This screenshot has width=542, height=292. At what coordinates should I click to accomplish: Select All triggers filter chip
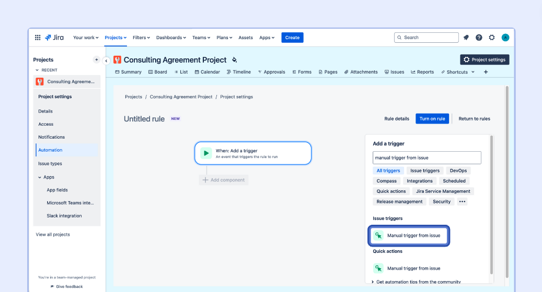tap(388, 171)
